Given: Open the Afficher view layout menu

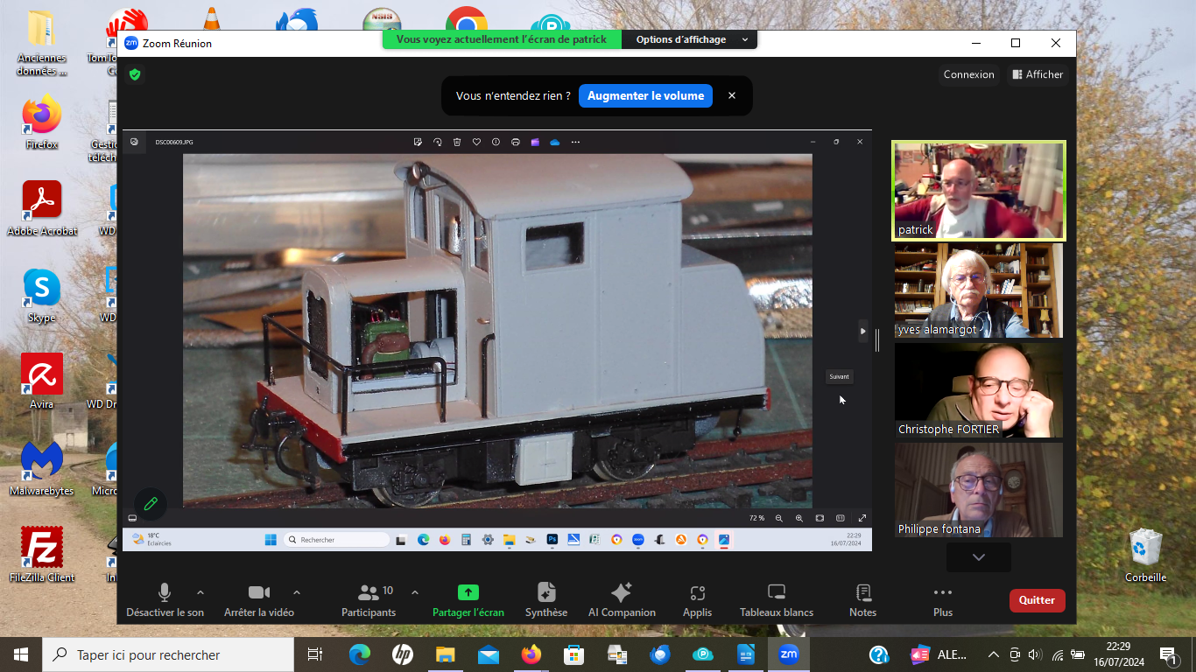Looking at the screenshot, I should click(1038, 74).
